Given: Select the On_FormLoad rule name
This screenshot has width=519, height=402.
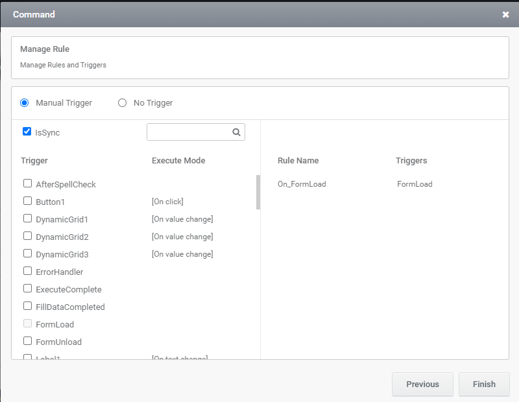Looking at the screenshot, I should tap(302, 184).
